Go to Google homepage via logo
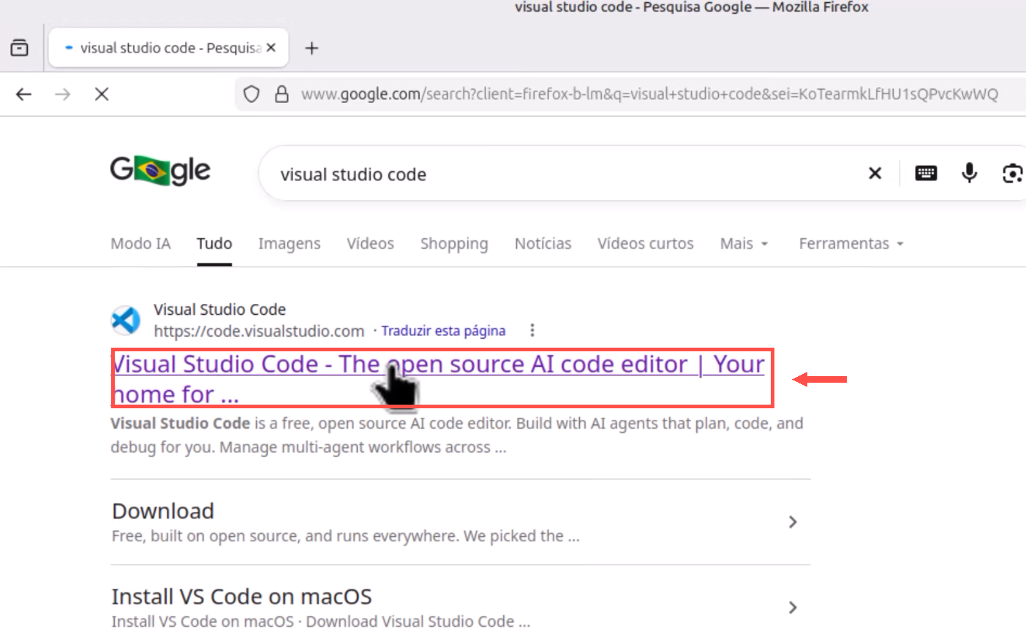 point(160,171)
